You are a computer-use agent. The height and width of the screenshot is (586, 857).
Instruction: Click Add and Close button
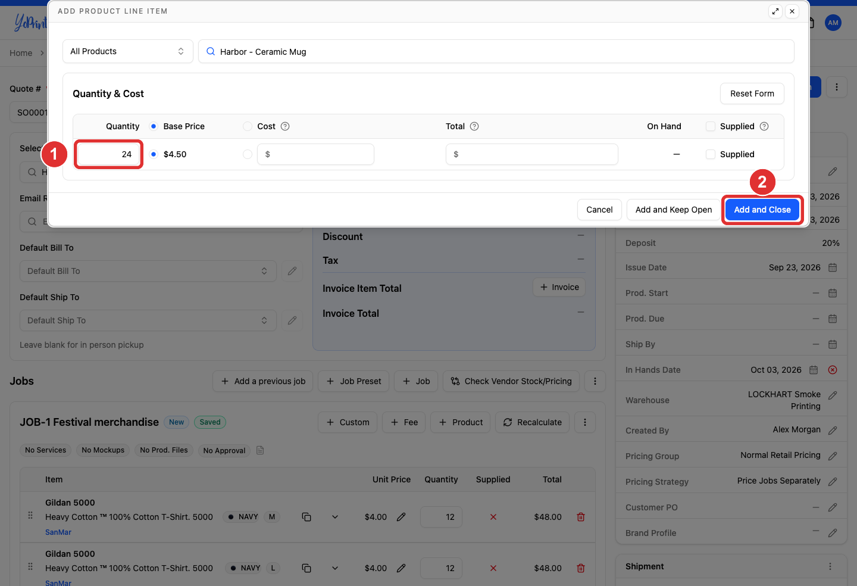tap(762, 210)
